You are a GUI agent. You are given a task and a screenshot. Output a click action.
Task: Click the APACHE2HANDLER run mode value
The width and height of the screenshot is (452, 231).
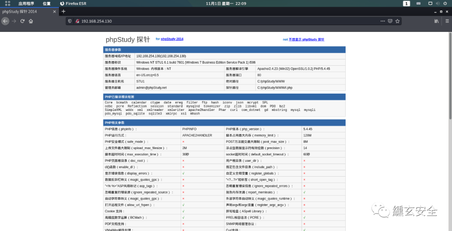197,135
